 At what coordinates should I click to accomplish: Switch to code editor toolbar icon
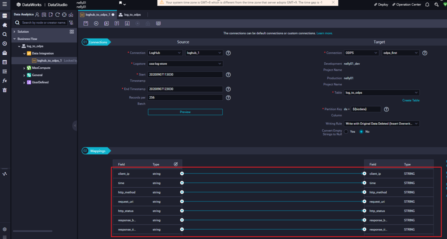(x=158, y=23)
